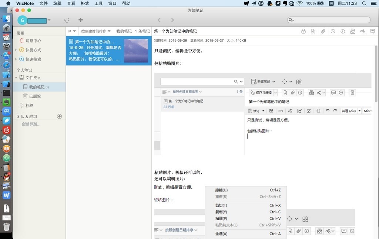Click text 包括粘贴图片：in note body
This screenshot has width=379, height=239.
tap(168, 64)
